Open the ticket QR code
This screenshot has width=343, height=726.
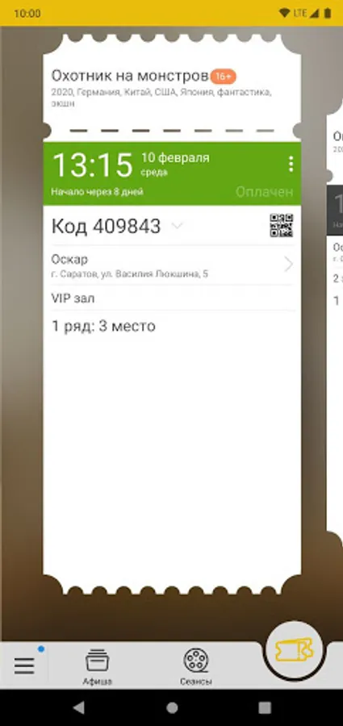[x=282, y=226]
